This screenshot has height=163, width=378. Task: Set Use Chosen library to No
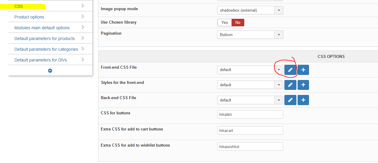(238, 22)
